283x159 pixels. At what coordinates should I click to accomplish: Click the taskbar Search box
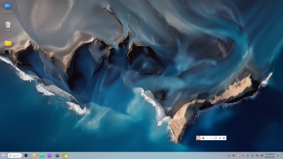click(x=15, y=155)
